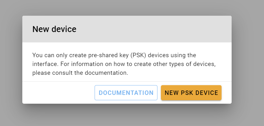Click the "New device" dialog title
Image resolution: width=264 pixels, height=126 pixels.
[x=54, y=29]
